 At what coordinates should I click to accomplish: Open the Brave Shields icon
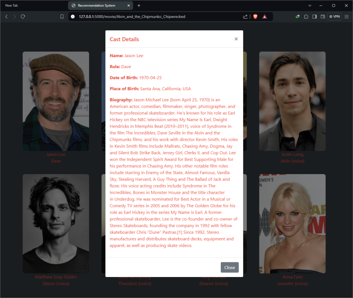coord(255,17)
